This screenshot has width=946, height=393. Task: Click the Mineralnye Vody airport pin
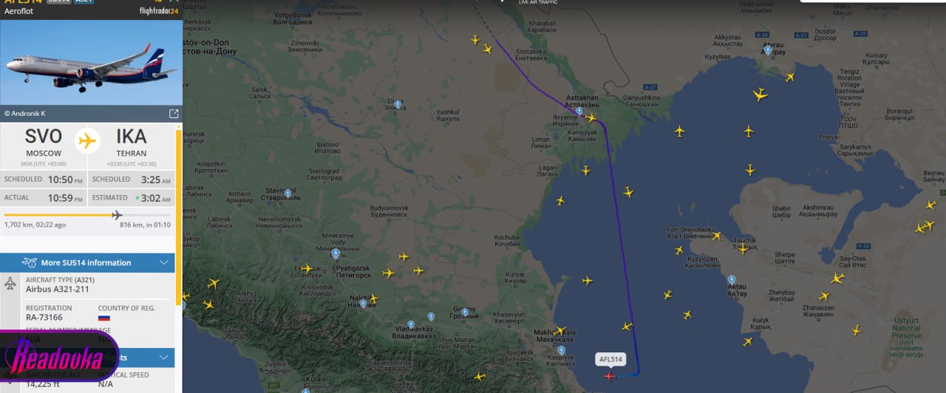click(x=336, y=253)
